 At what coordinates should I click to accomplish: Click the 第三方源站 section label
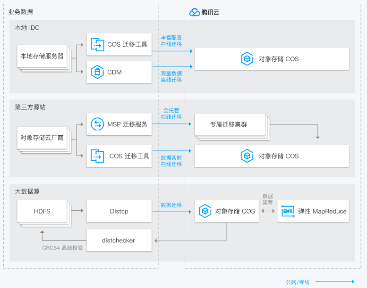[30, 107]
